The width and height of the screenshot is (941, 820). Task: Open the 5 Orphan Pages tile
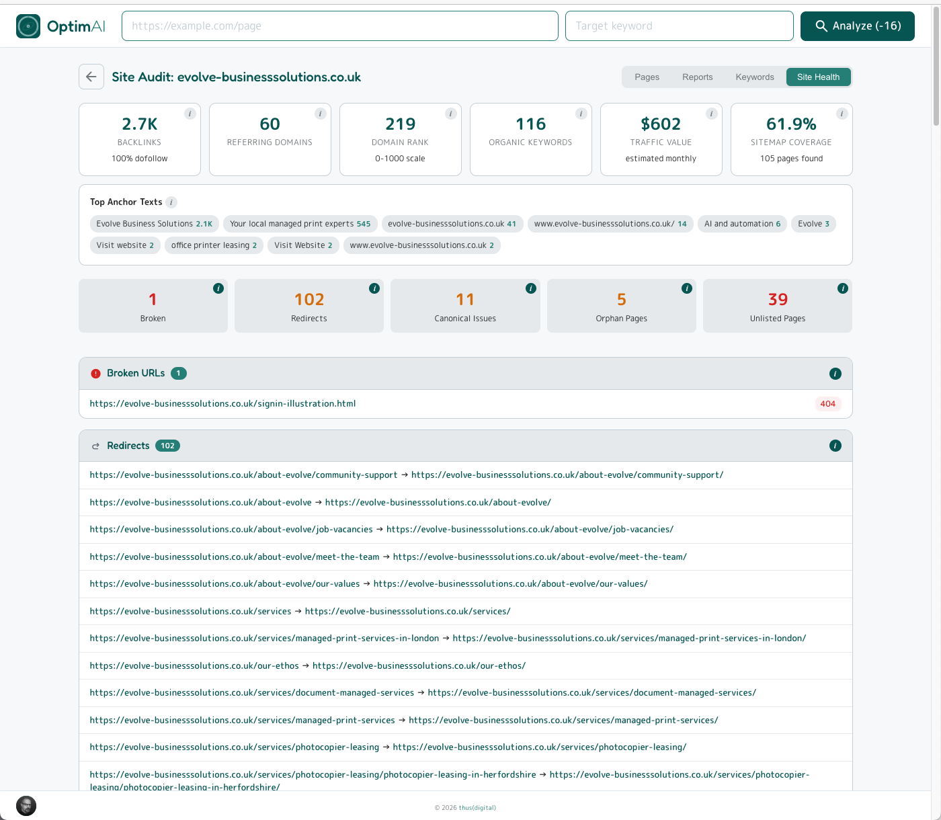tap(622, 306)
